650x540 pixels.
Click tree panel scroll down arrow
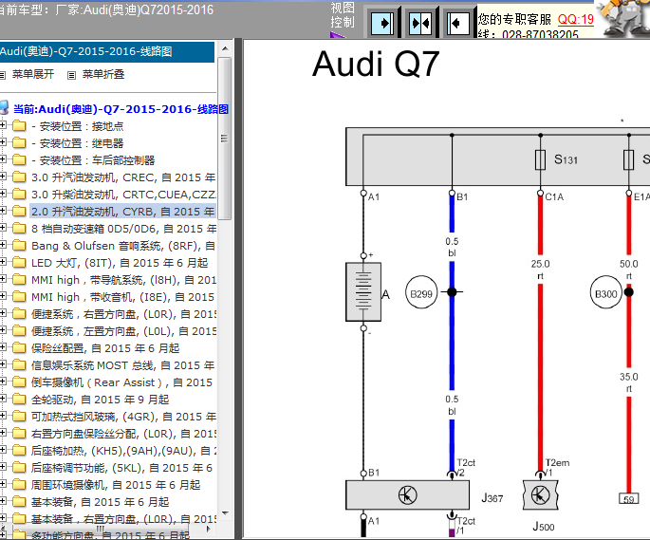[225, 513]
